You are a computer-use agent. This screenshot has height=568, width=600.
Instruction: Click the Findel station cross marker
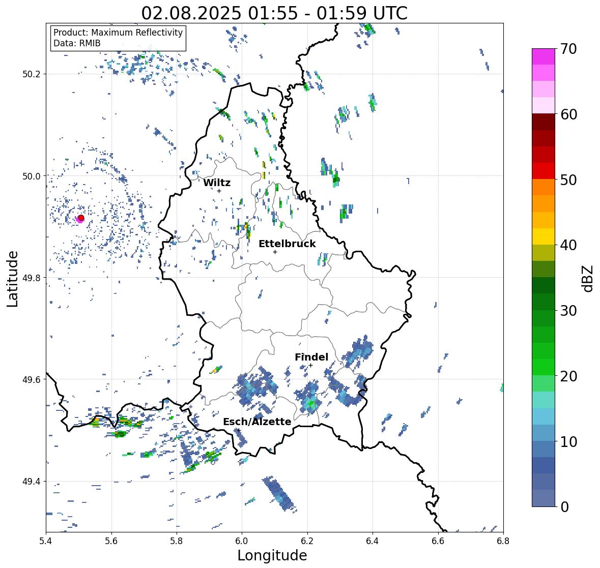tap(311, 366)
